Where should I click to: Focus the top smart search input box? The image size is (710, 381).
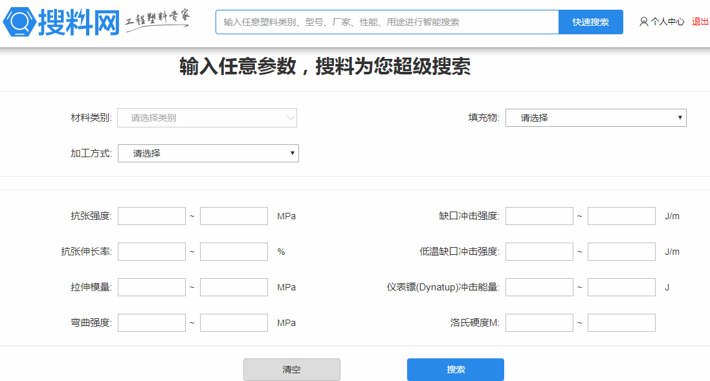[387, 22]
